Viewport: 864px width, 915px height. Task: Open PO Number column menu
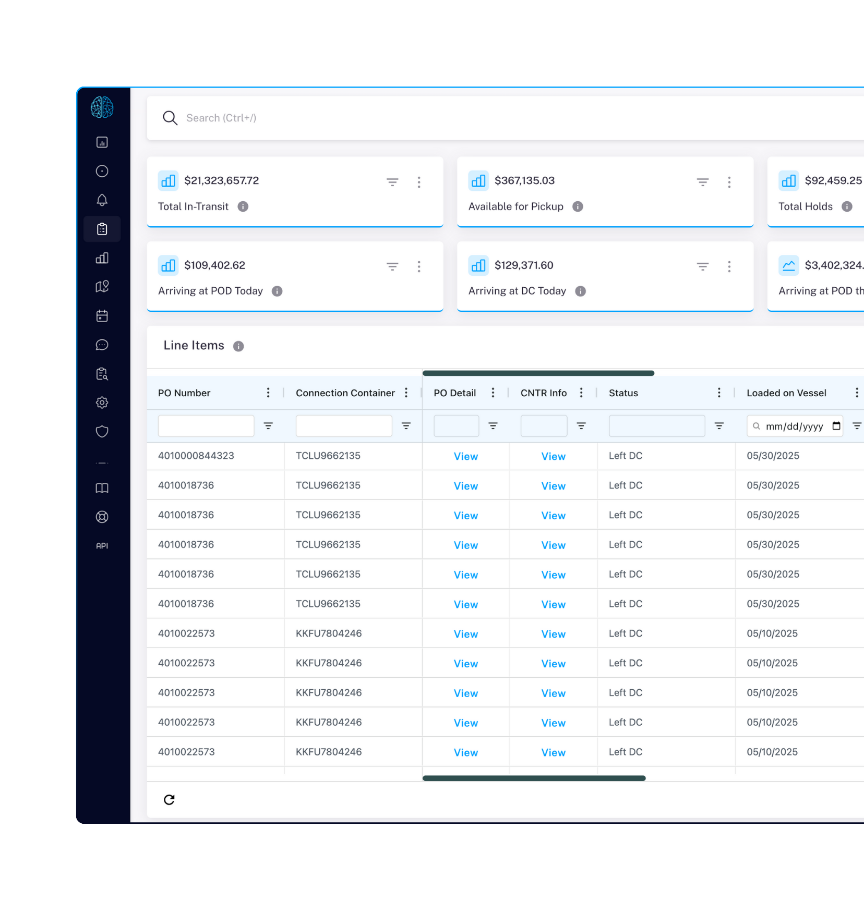coord(268,393)
